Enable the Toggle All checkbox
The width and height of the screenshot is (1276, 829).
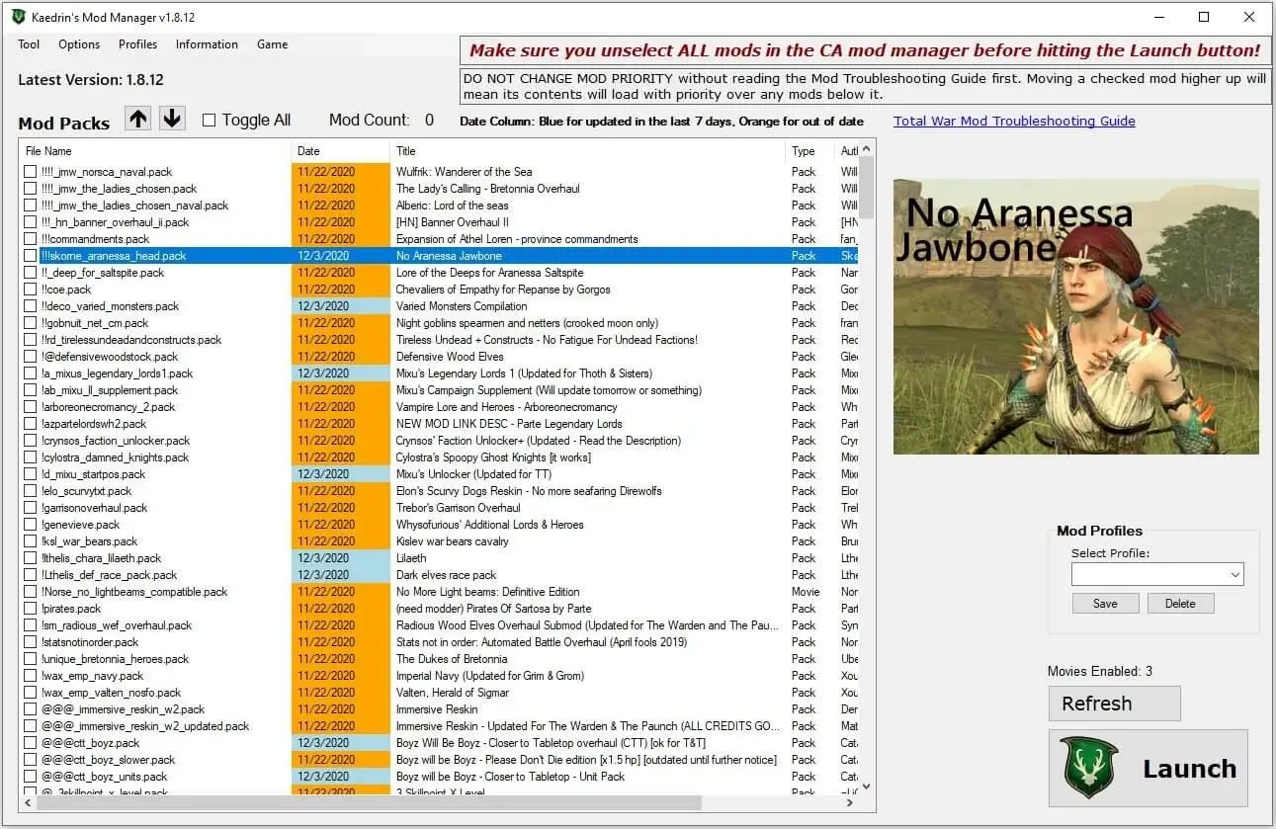tap(208, 120)
